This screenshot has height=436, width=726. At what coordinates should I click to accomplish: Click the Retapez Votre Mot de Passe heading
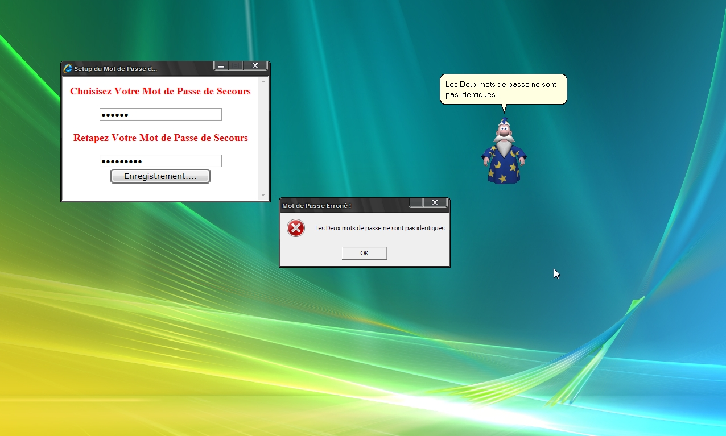[x=160, y=138]
